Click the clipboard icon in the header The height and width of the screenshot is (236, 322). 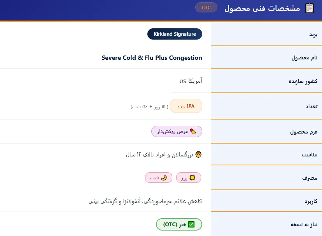coord(310,8)
